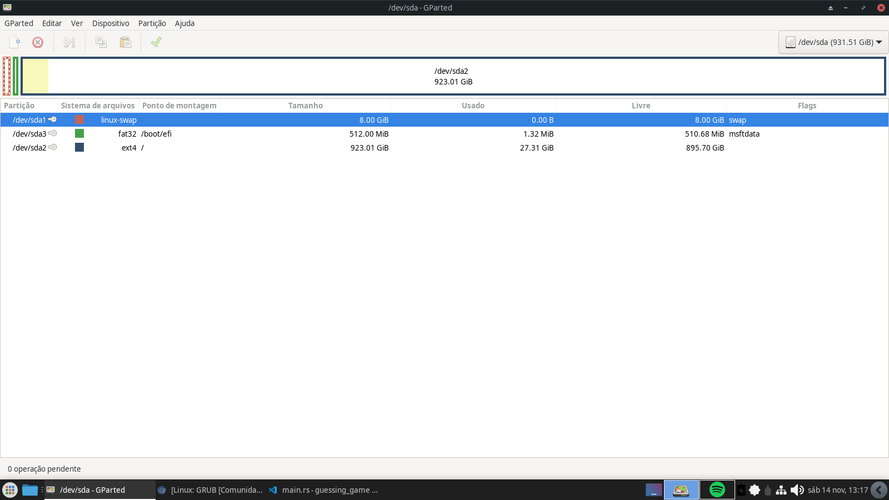The width and height of the screenshot is (889, 500).
Task: Open the application launcher in taskbar
Action: pyautogui.click(x=10, y=490)
